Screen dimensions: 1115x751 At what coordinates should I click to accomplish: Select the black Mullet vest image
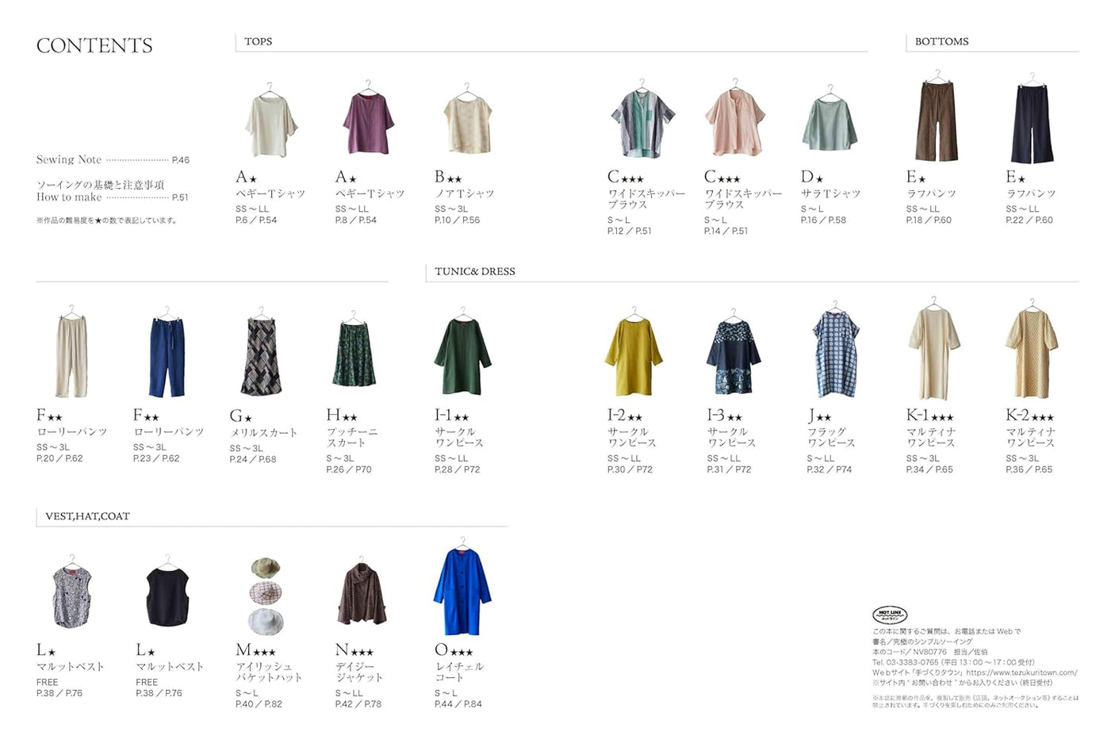pyautogui.click(x=167, y=595)
